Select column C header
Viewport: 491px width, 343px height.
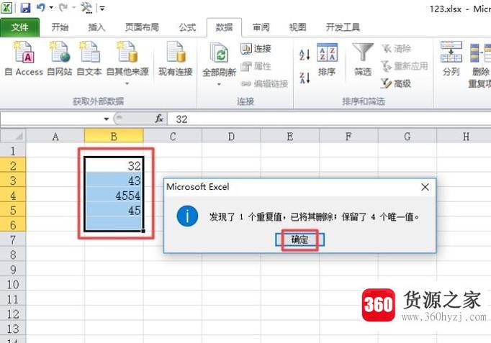click(x=173, y=137)
